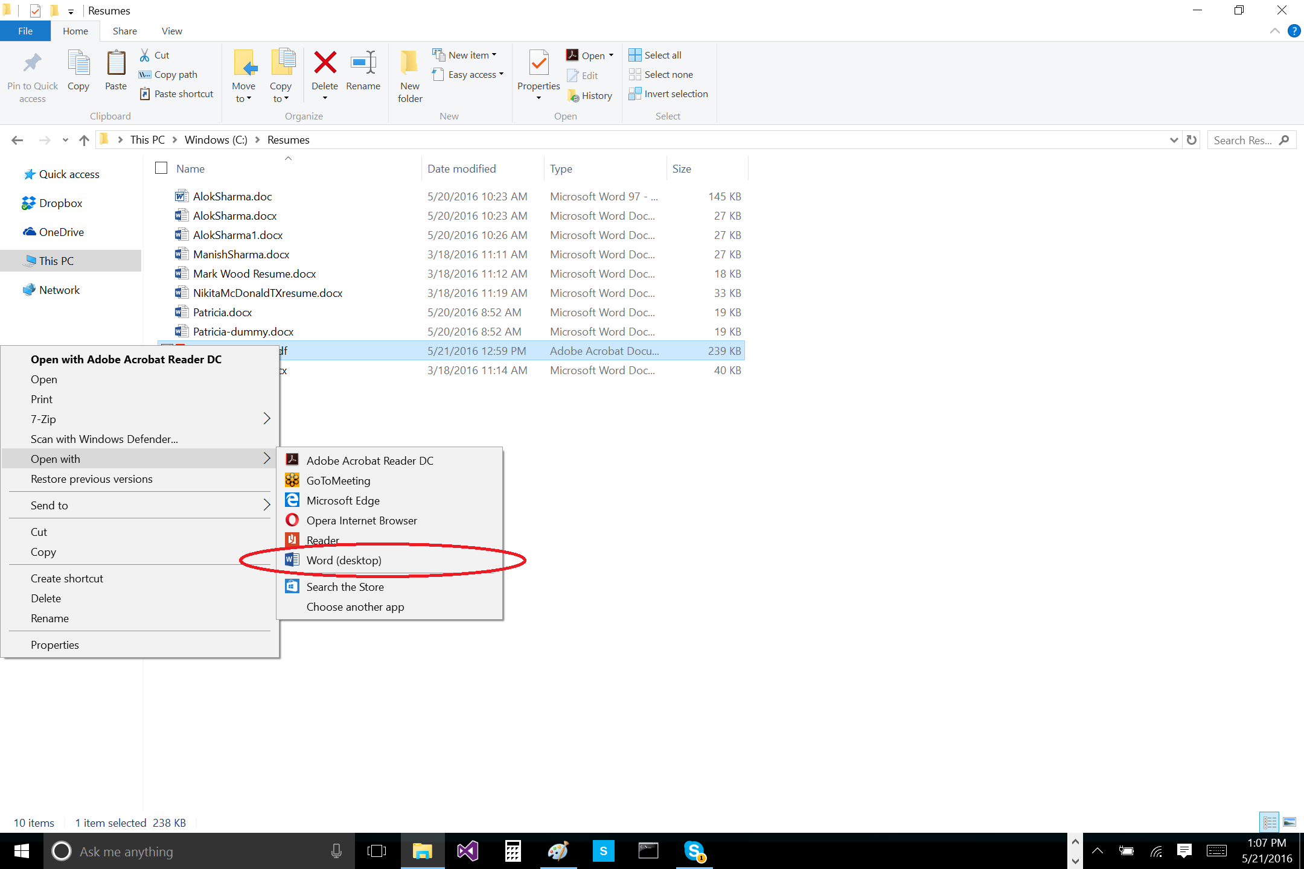Image resolution: width=1304 pixels, height=869 pixels.
Task: Click Pin to Quick access icon
Action: point(33,63)
